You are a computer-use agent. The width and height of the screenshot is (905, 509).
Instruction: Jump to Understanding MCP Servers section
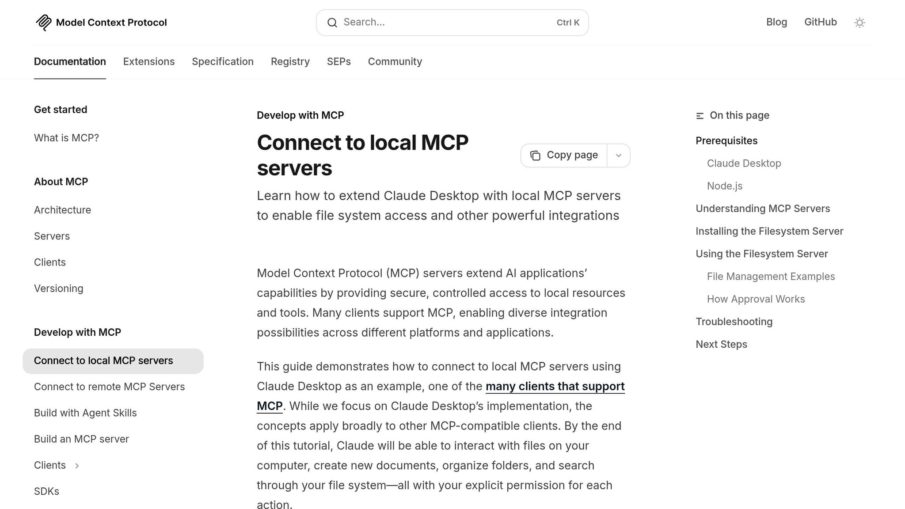[763, 209]
